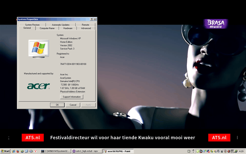246x154 pixels.
Task: Click the Safely Remove Hardware tray icon
Action: tap(212, 151)
